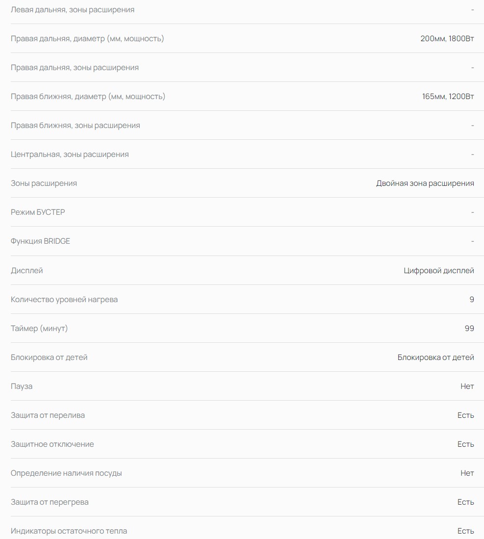The width and height of the screenshot is (484, 539).
Task: Click the 'Центральная, зоны расширения' label
Action: (x=70, y=154)
